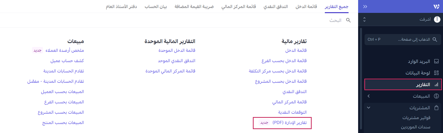Click the Reports (التقارير) bar chart icon
The width and height of the screenshot is (443, 133).
click(x=436, y=85)
